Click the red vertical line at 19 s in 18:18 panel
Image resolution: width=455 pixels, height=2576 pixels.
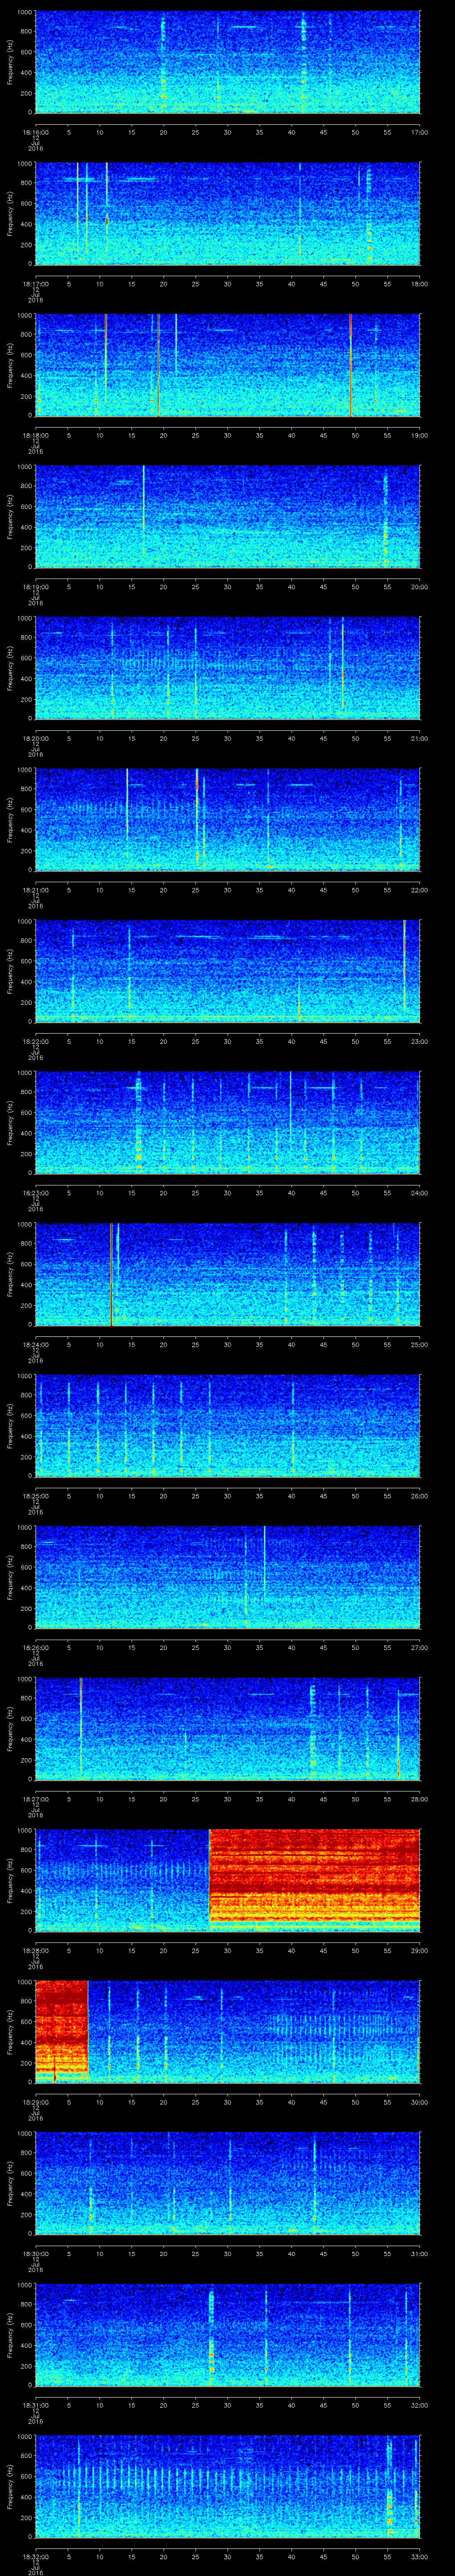tap(158, 365)
